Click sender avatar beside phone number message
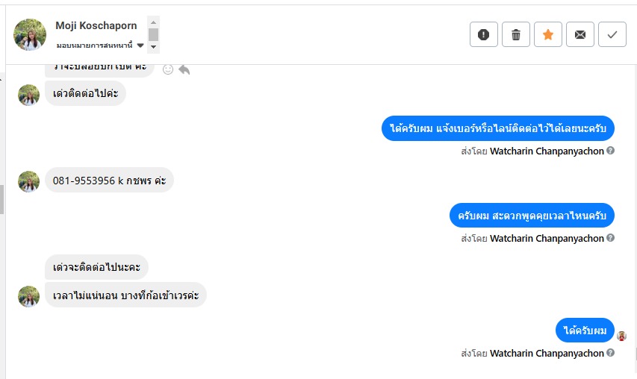This screenshot has width=637, height=379. pos(28,181)
